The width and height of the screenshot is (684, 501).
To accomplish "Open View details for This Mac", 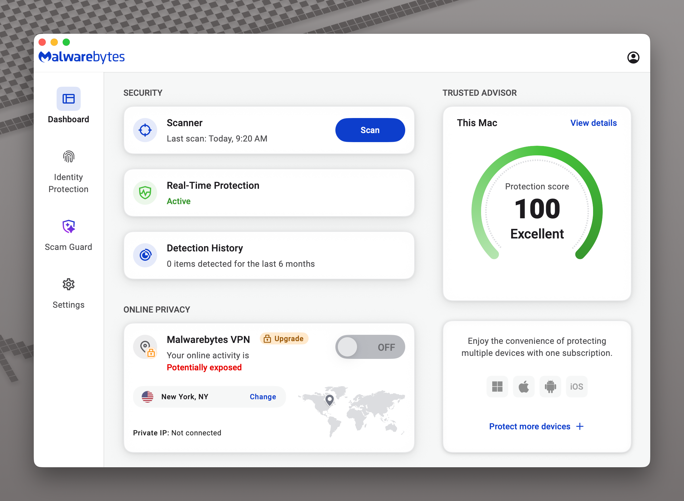I will coord(593,123).
